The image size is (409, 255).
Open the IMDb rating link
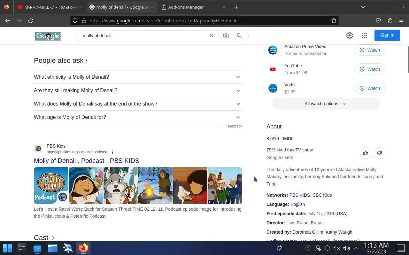coord(288,139)
